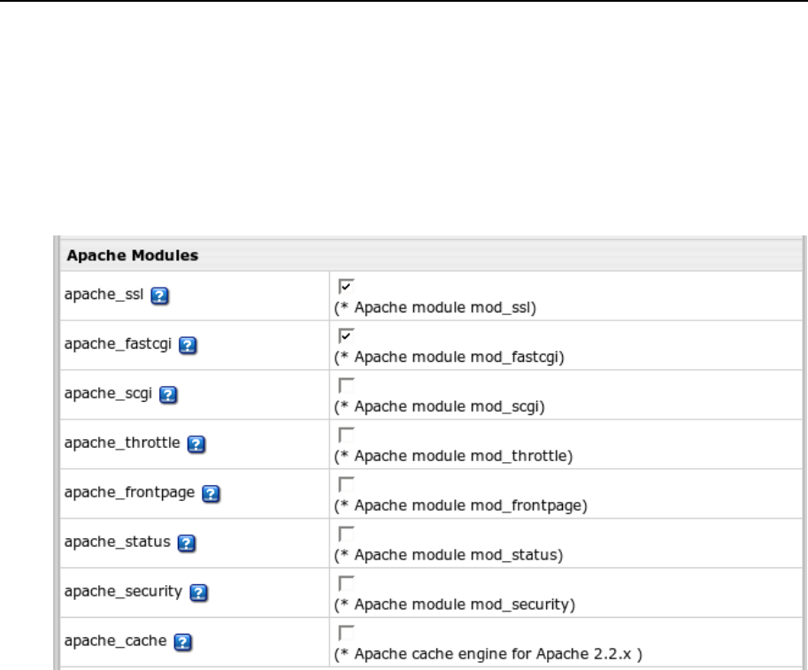Screen dimensions: 808x670
Task: Click the help icon beside apache_ssl
Action: point(159,297)
